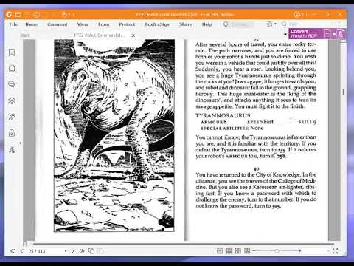Open the Security lock panel icon

tap(12, 133)
